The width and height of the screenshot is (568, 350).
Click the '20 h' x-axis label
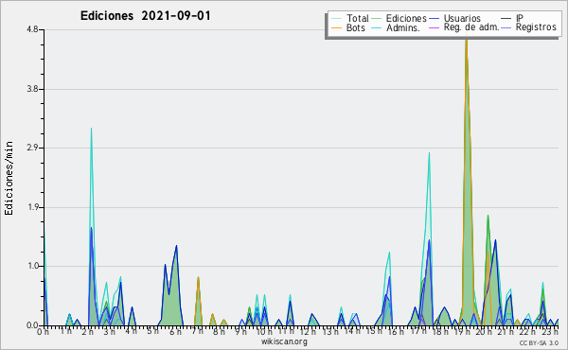[483, 331]
